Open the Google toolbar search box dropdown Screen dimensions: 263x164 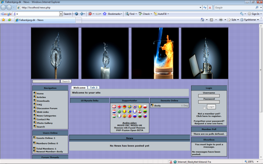coord(61,14)
